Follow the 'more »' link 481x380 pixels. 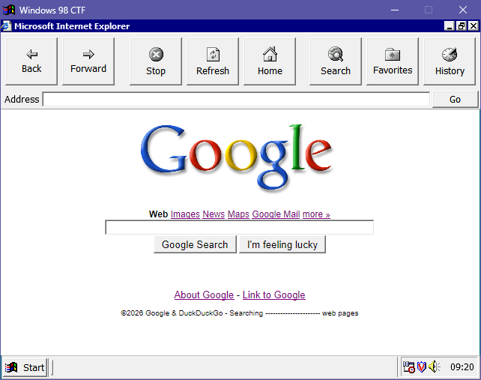click(x=316, y=214)
